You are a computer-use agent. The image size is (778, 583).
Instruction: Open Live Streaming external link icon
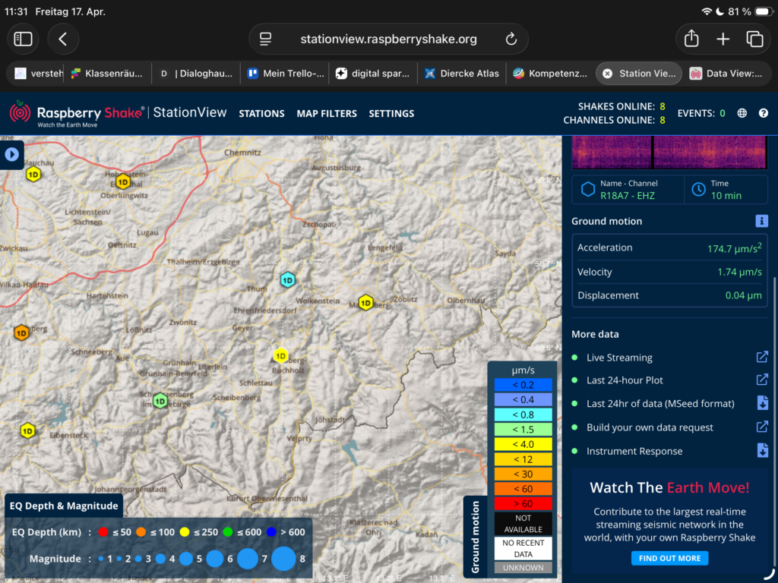coord(762,358)
